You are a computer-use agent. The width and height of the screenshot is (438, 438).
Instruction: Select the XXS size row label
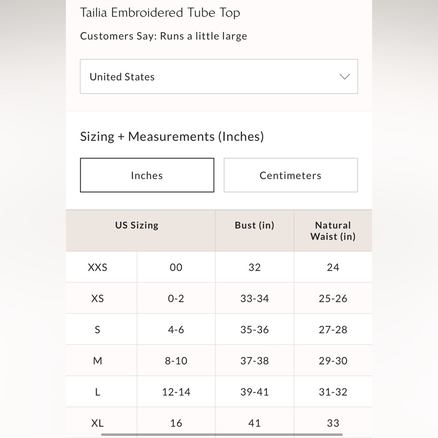[98, 267]
